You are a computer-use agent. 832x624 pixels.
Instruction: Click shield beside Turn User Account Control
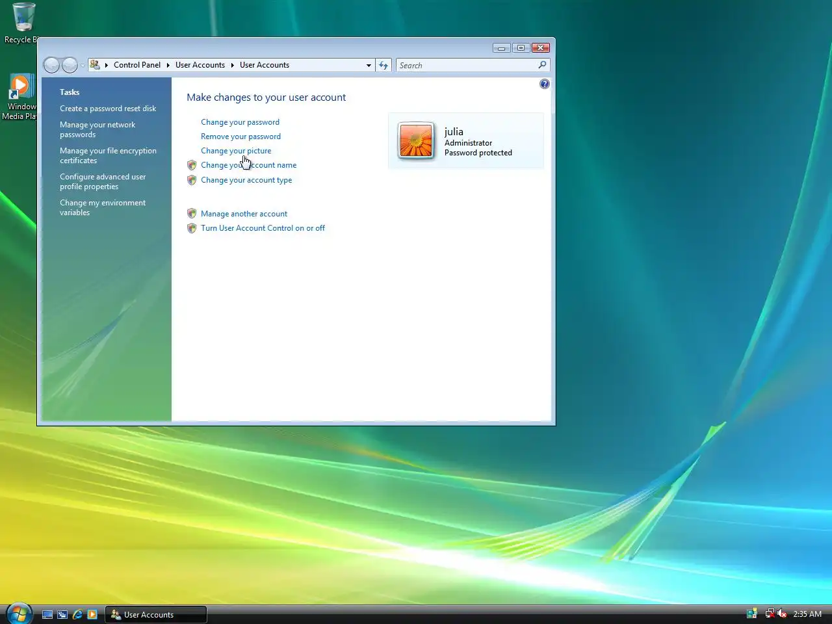click(x=192, y=228)
